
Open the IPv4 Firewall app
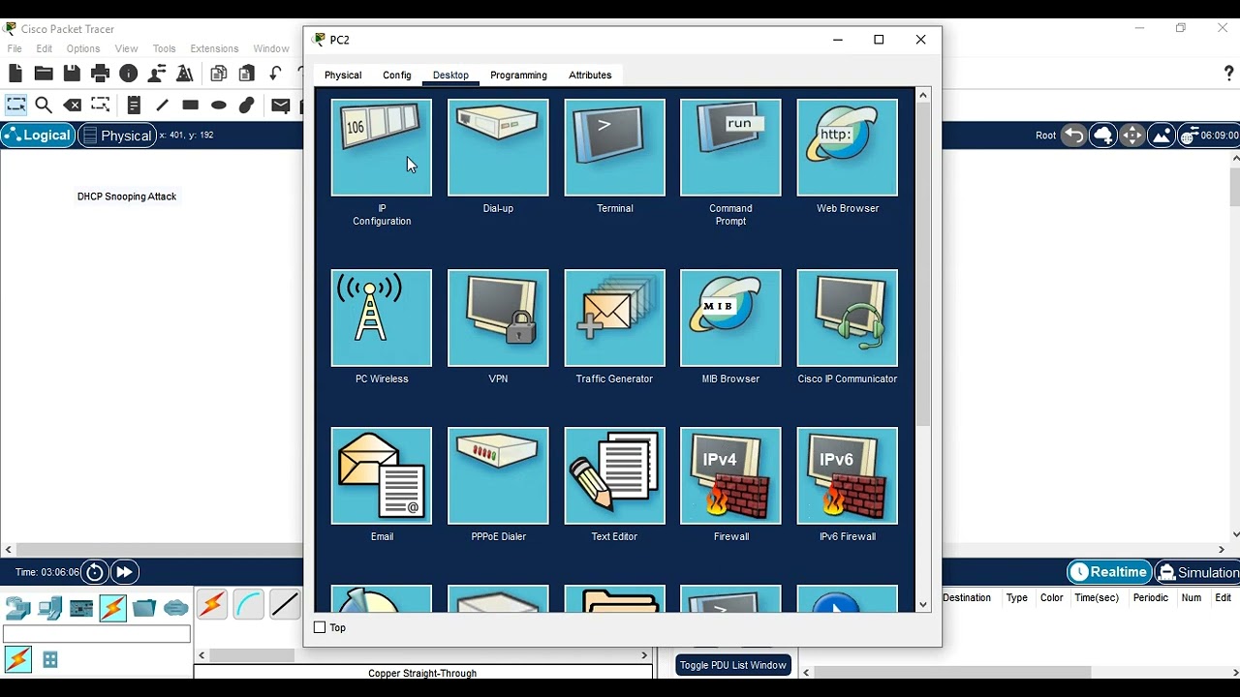pyautogui.click(x=730, y=475)
